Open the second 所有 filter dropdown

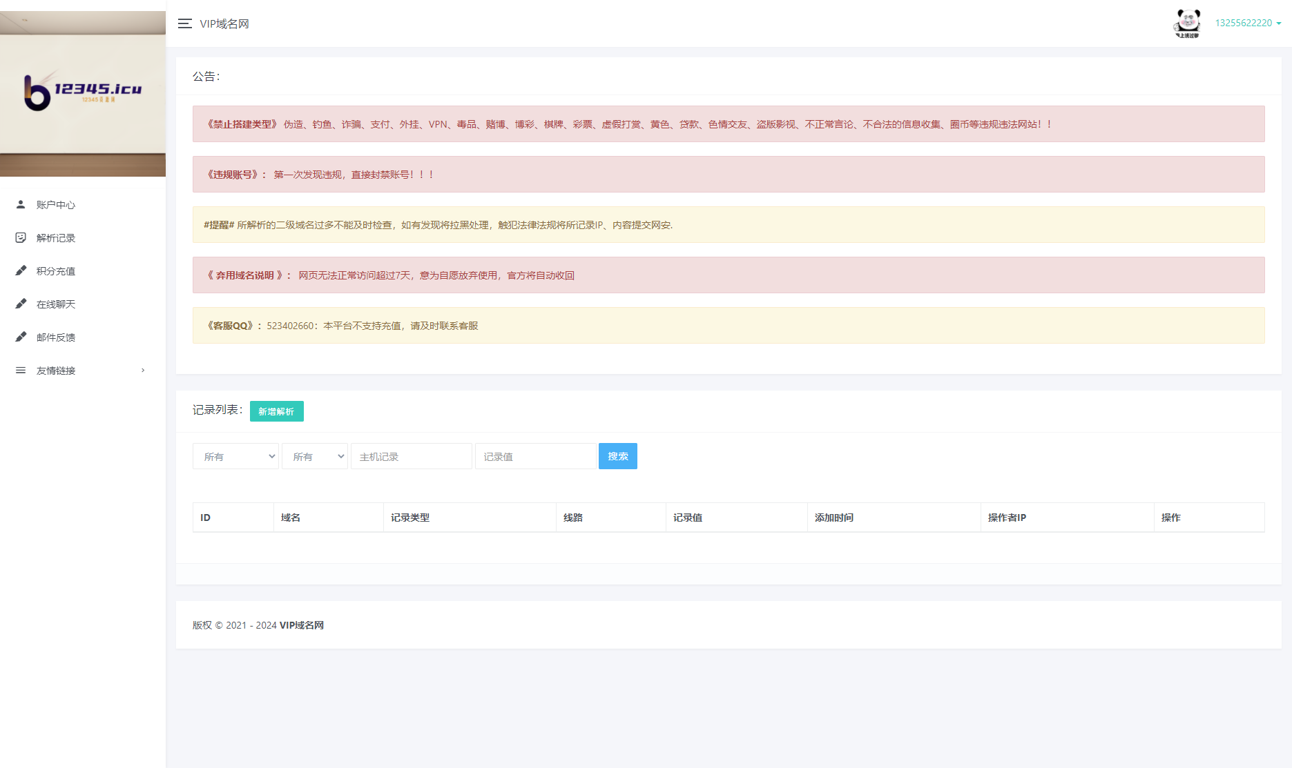coord(315,456)
